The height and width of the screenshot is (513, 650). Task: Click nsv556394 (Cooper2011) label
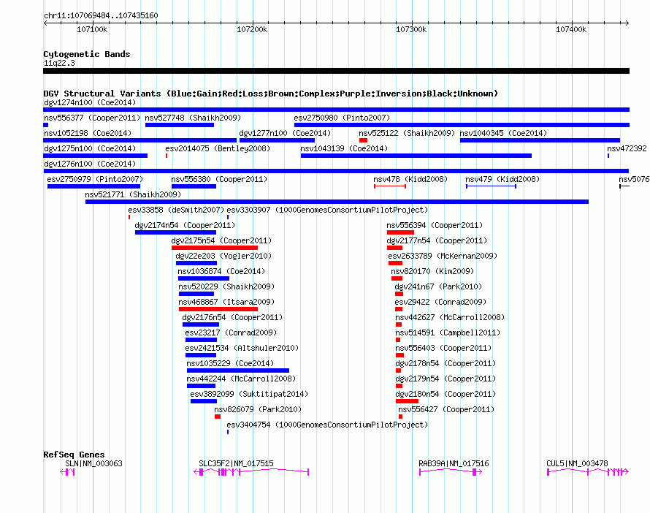pos(435,225)
